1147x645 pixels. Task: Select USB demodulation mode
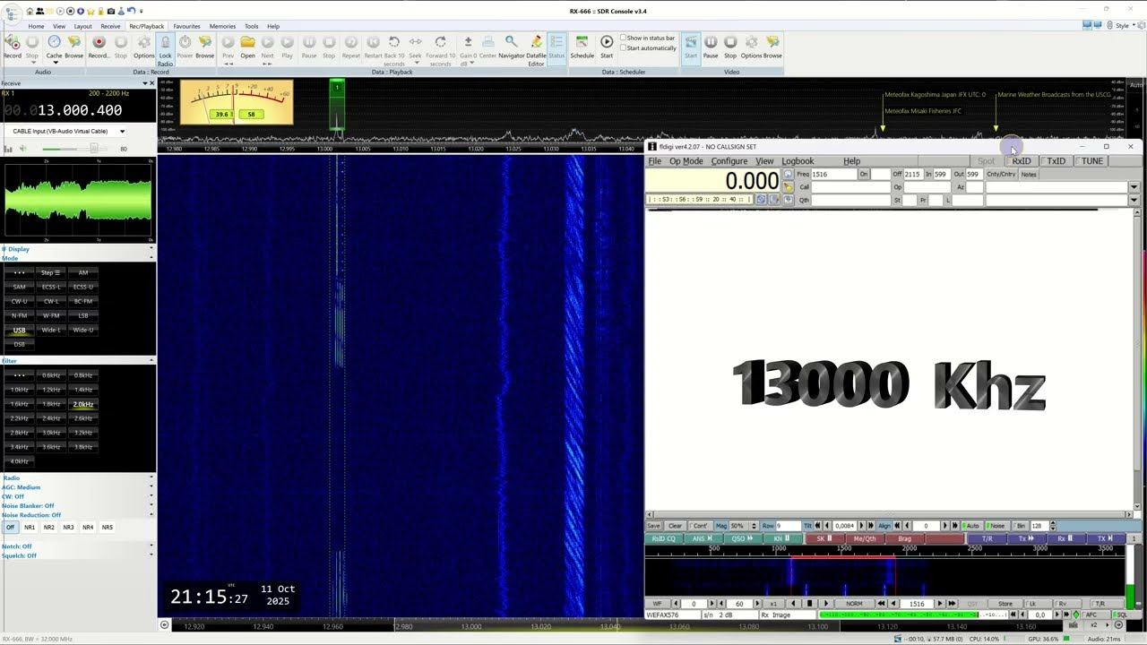pos(19,330)
